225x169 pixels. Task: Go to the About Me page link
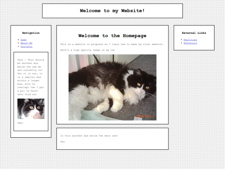click(26, 43)
